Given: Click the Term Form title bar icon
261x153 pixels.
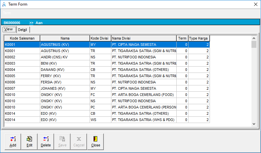Looking at the screenshot, I should pyautogui.click(x=4, y=4).
